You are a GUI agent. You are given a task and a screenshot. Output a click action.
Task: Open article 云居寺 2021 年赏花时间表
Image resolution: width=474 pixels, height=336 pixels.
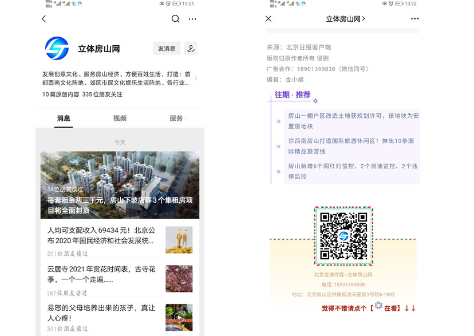point(101,274)
